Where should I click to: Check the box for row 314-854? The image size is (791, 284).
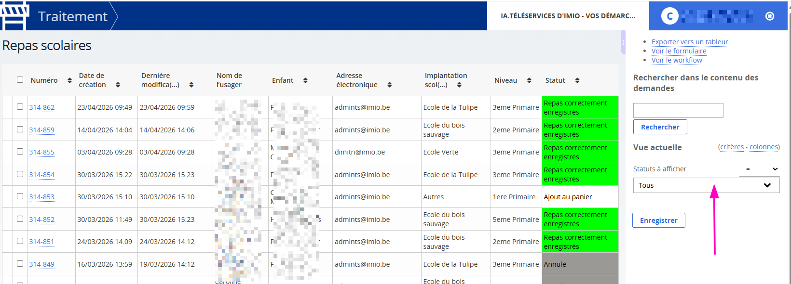(20, 174)
